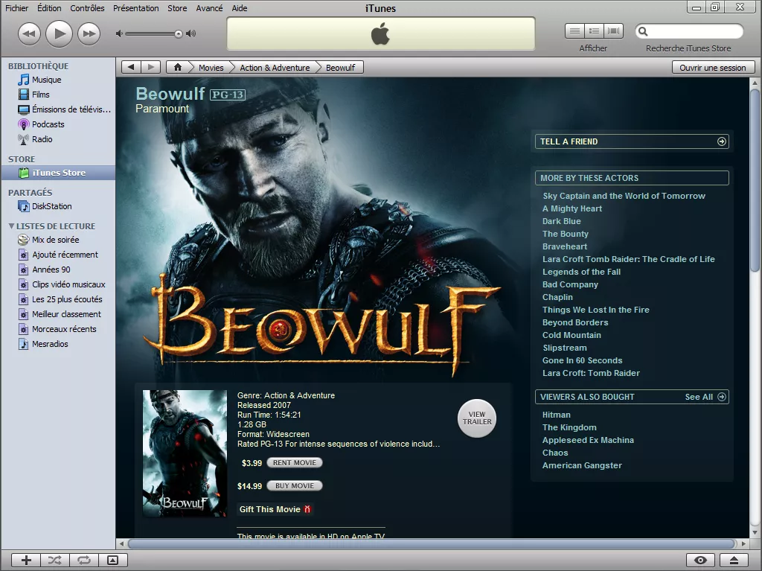Open the Hitman movie link
762x571 pixels.
(x=557, y=415)
